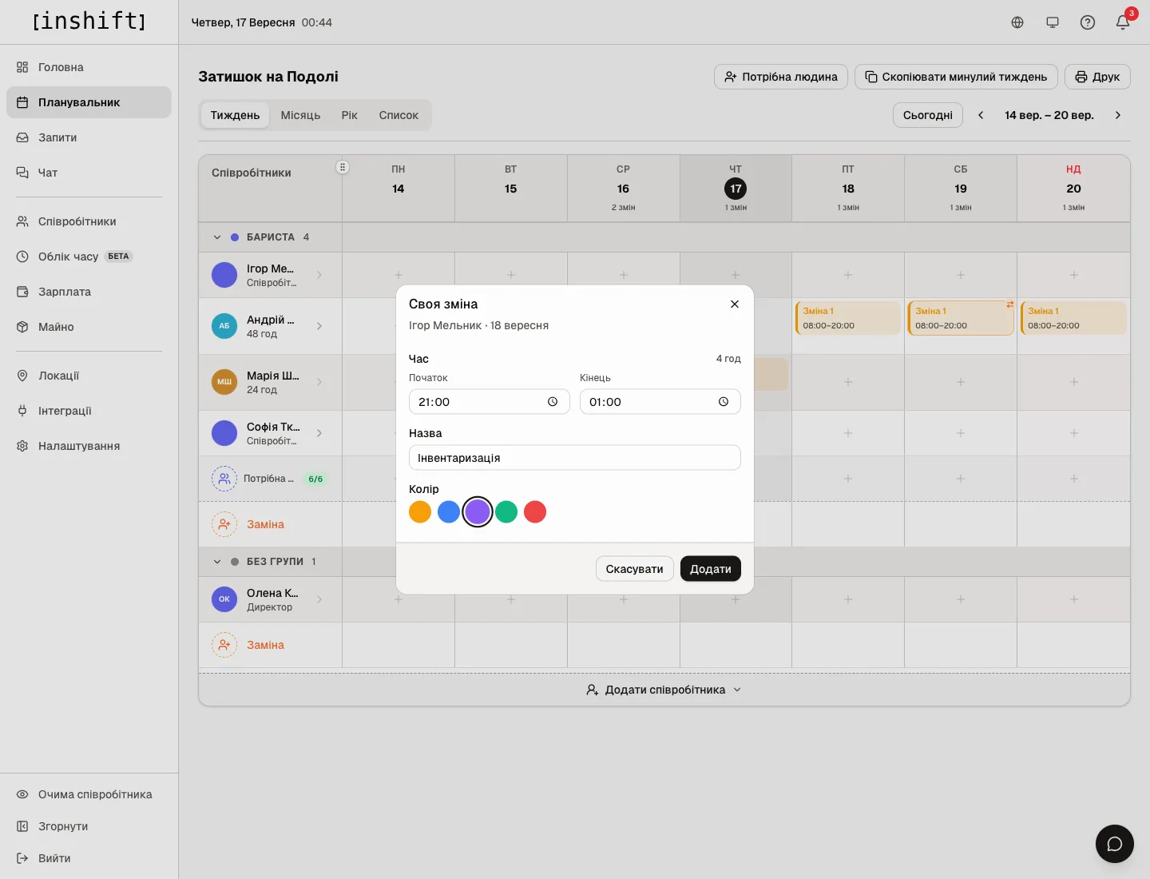Image resolution: width=1150 pixels, height=879 pixels.
Task: Collapse the БАРИСТА group
Action: 217,237
